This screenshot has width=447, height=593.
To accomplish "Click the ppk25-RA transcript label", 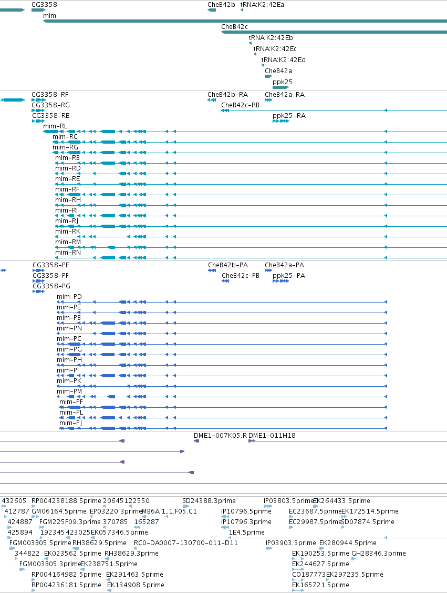I will click(289, 115).
